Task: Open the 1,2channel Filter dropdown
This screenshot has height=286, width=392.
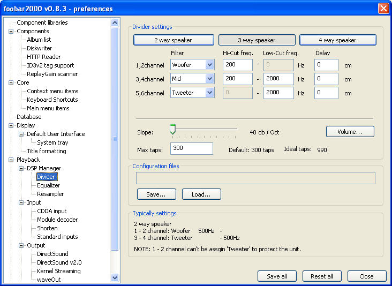Action: coord(210,65)
